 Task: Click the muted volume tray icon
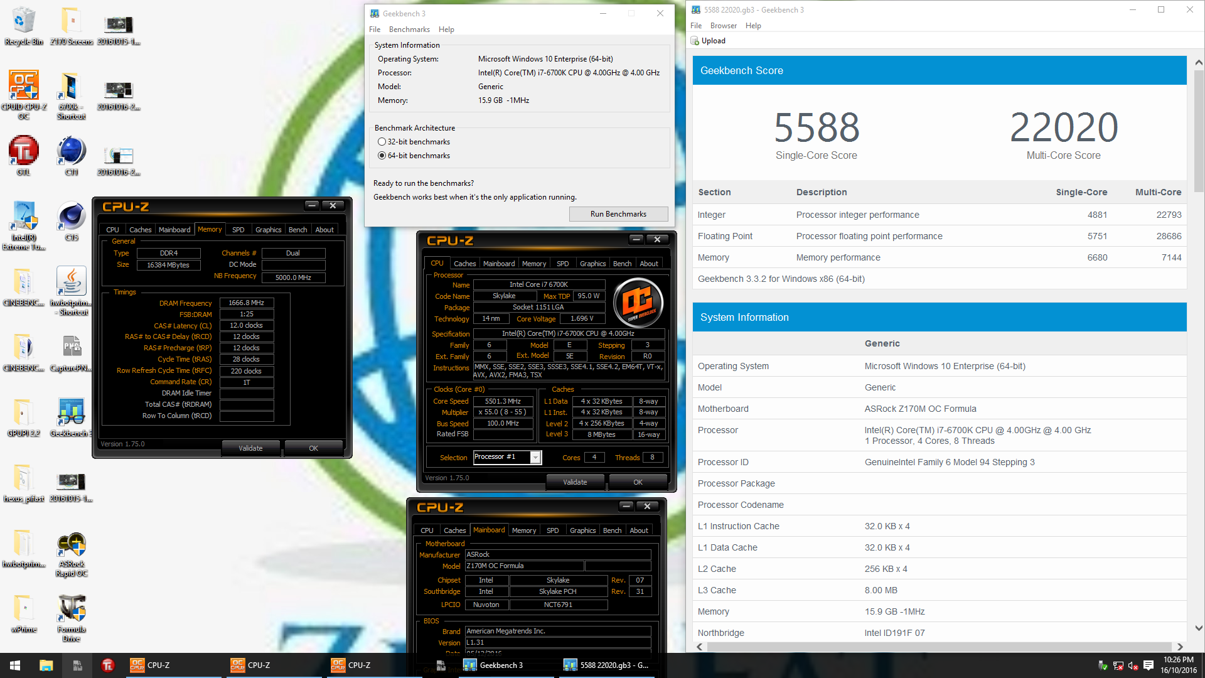pyautogui.click(x=1133, y=665)
